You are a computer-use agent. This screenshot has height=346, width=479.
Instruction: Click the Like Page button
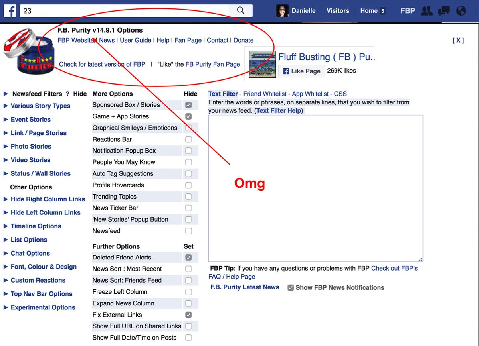(x=301, y=71)
